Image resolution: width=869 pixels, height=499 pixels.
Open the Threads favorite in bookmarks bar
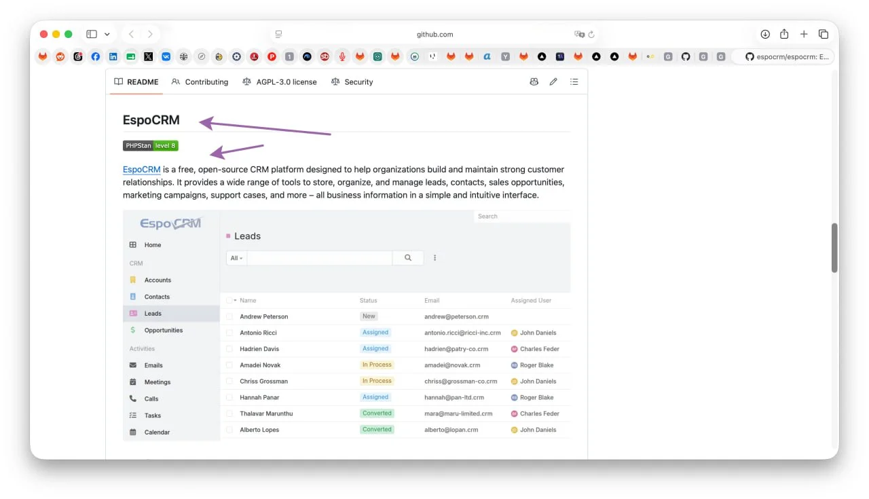pos(78,57)
